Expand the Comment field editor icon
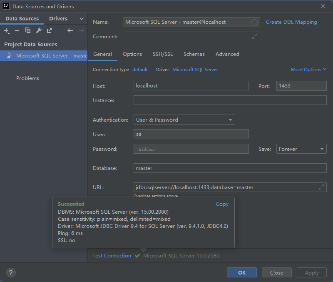Image resolution: width=333 pixels, height=282 pixels. coord(255,36)
